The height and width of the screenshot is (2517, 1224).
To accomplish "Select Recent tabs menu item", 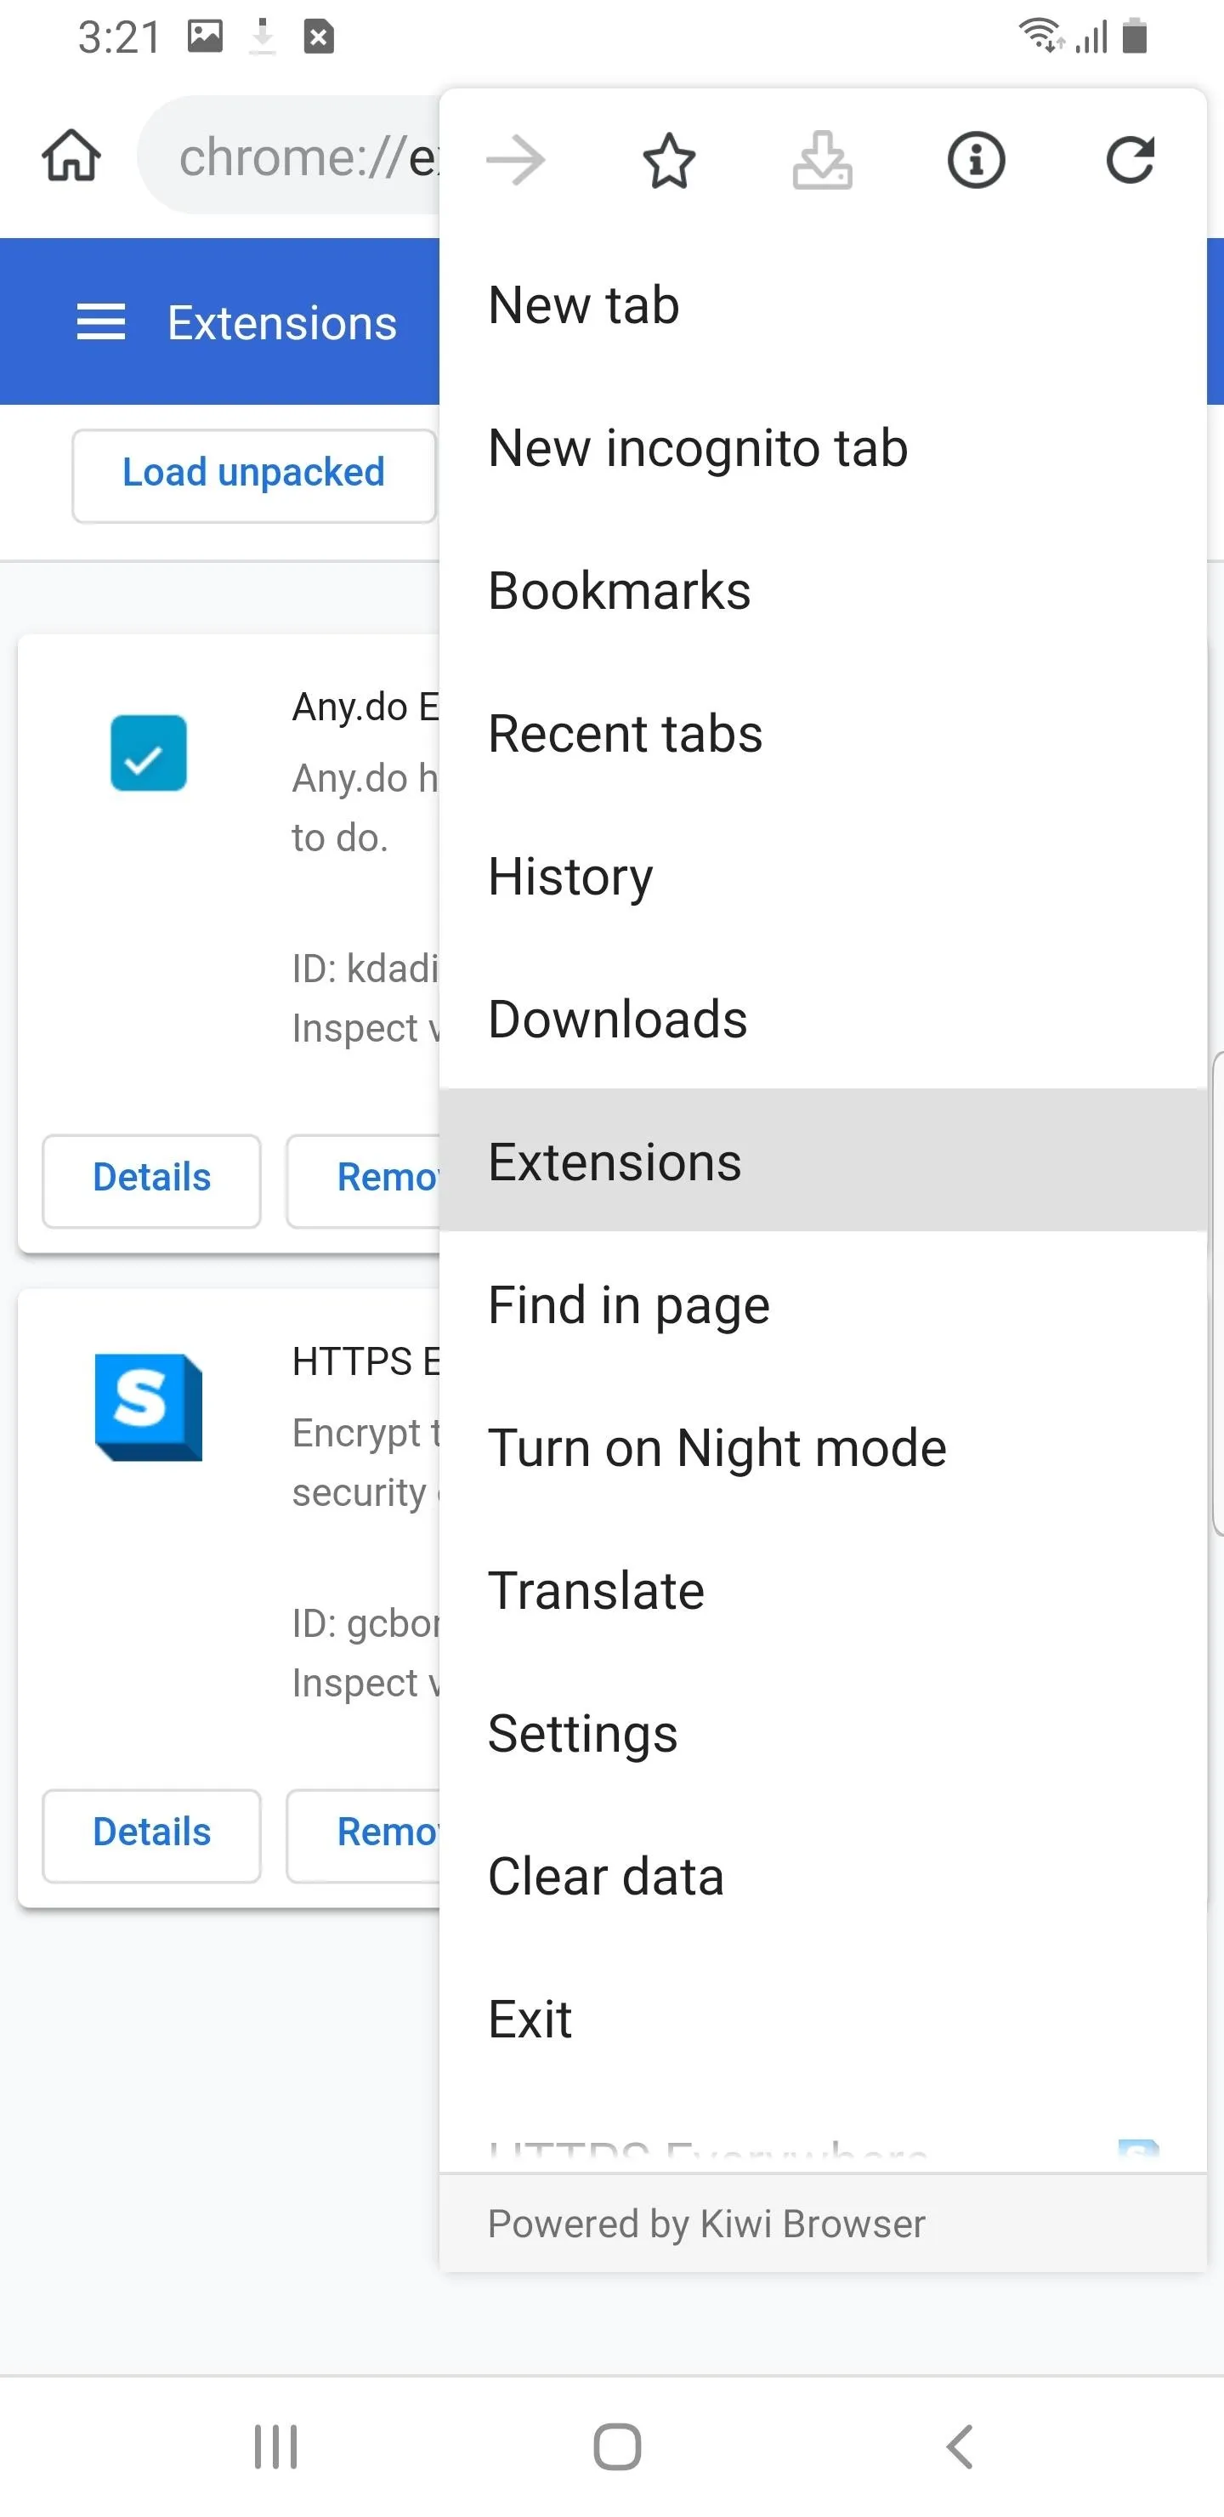I will 823,733.
